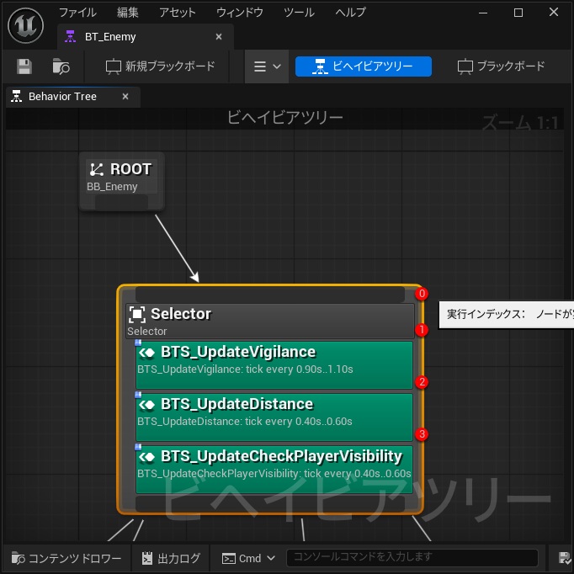Click the save floppy disk icon
Image resolution: width=574 pixels, height=574 pixels.
(x=24, y=66)
